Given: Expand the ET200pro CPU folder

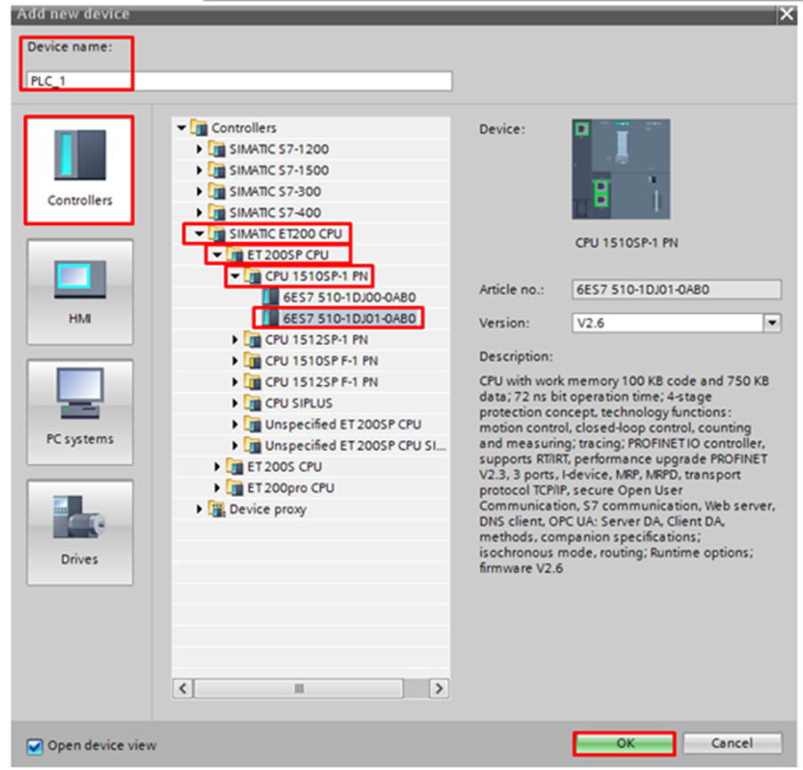Looking at the screenshot, I should (x=218, y=488).
